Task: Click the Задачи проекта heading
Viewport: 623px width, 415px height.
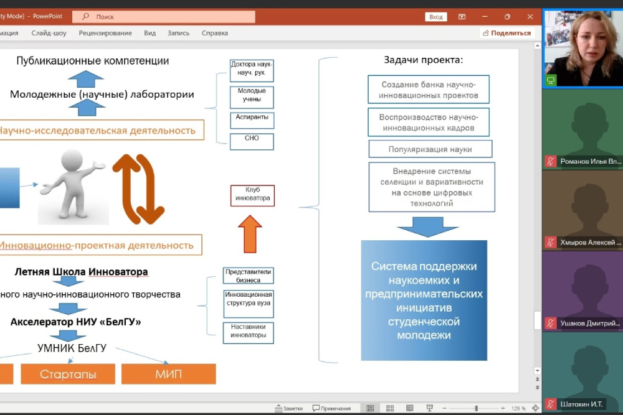Action: pos(423,60)
